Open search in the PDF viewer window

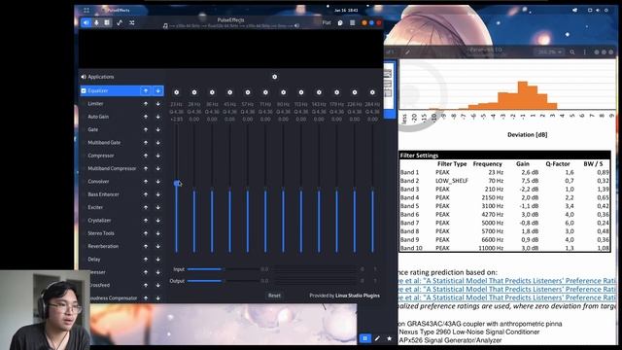(x=572, y=52)
